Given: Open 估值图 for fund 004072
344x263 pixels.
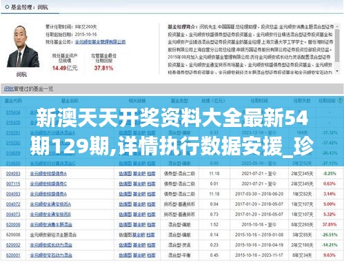Looking at the screenshot, I should [x=125, y=204].
